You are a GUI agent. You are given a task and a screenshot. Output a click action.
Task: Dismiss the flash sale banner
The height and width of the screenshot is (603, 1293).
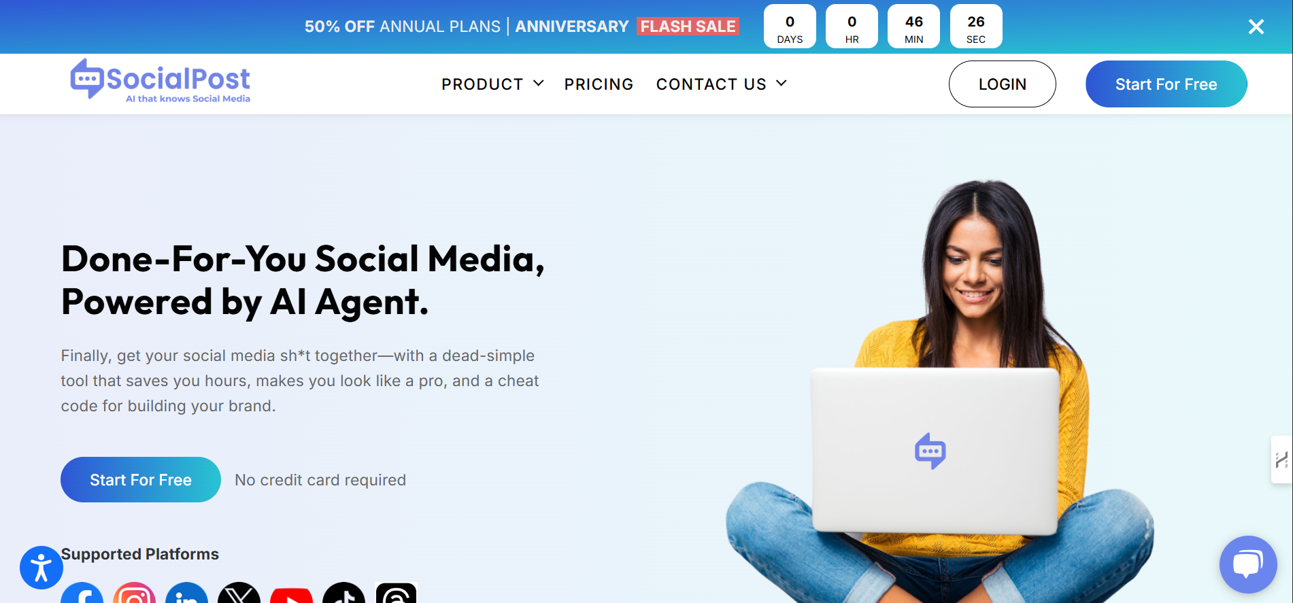click(1256, 27)
